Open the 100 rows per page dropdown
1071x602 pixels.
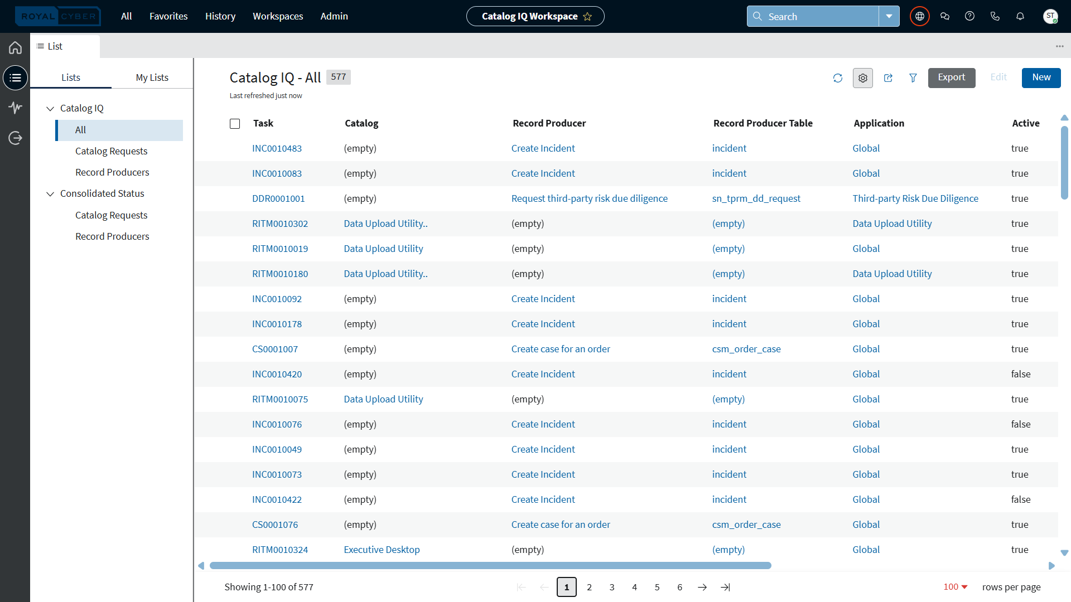pyautogui.click(x=955, y=587)
